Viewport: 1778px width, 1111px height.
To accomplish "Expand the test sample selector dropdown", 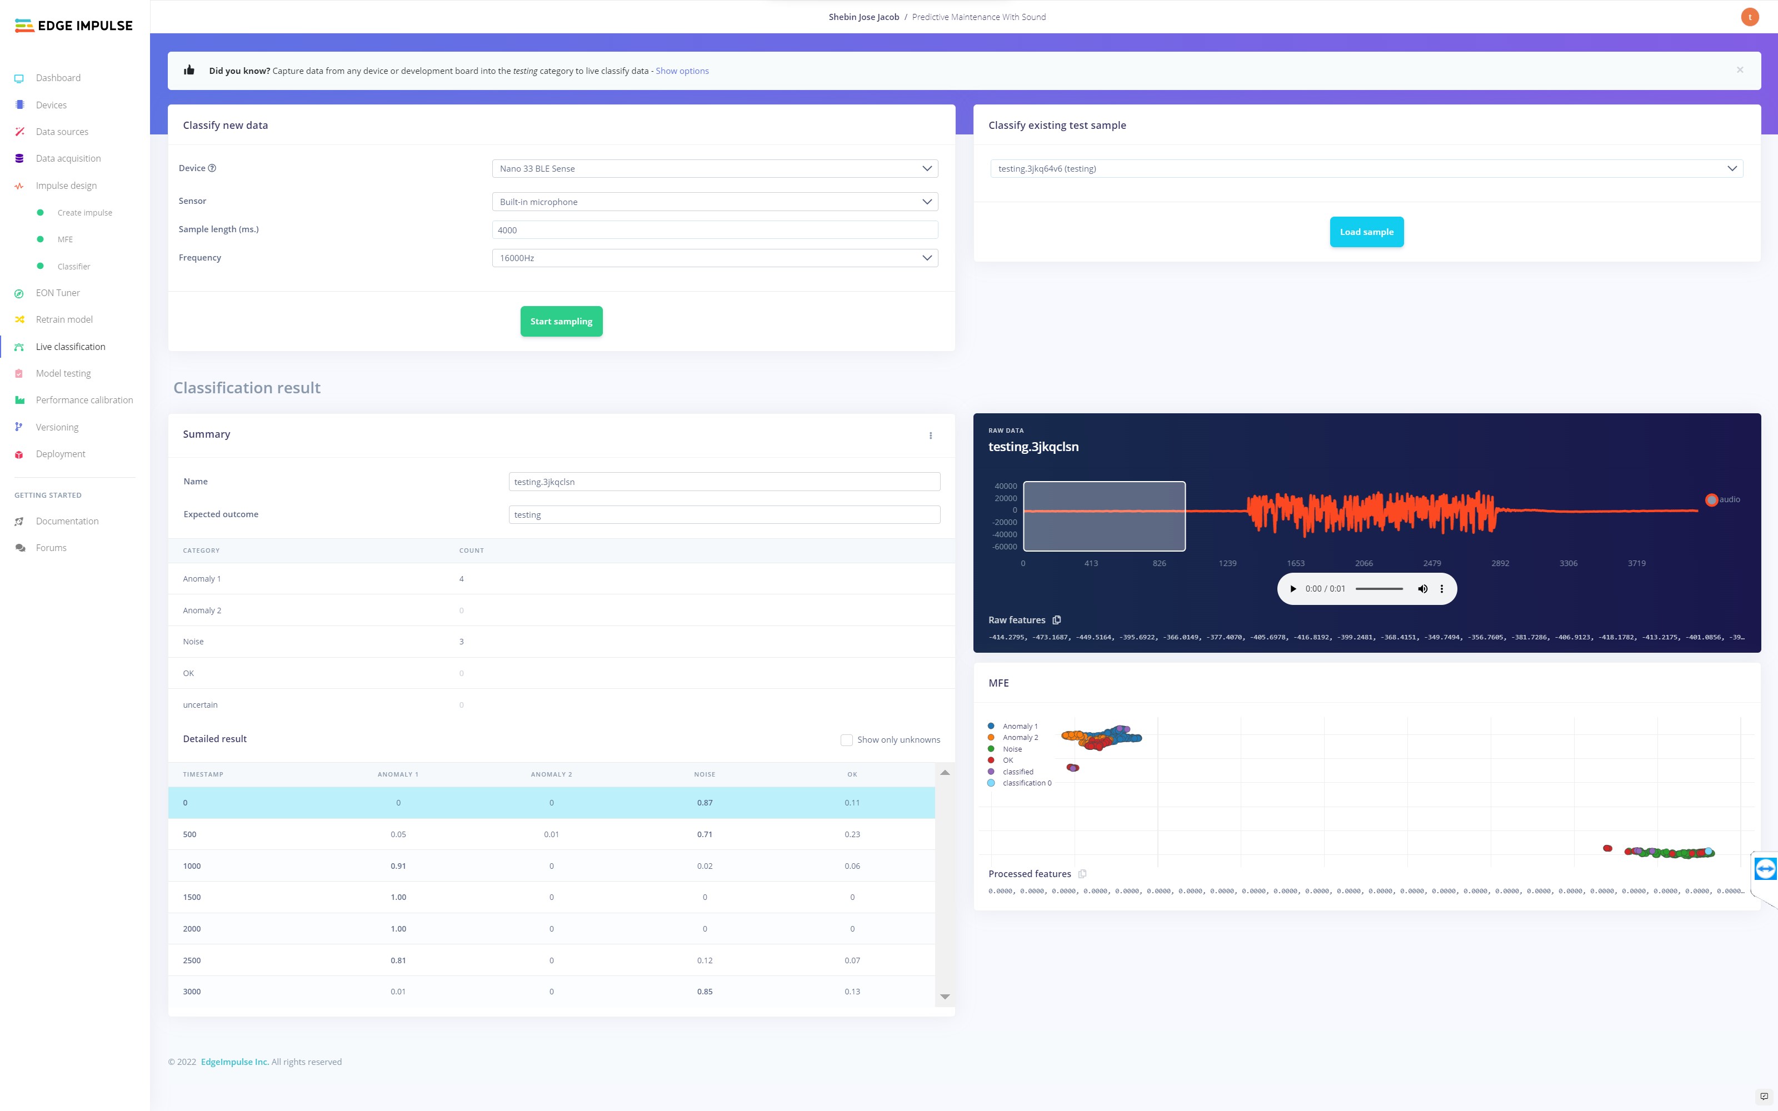I will pos(1367,168).
